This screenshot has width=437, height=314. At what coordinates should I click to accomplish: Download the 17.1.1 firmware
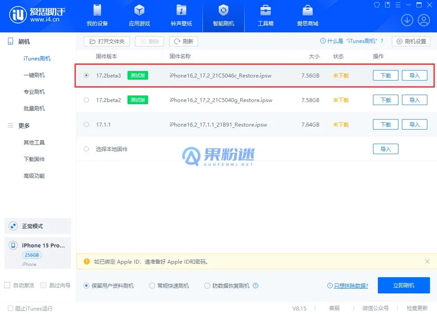click(386, 124)
